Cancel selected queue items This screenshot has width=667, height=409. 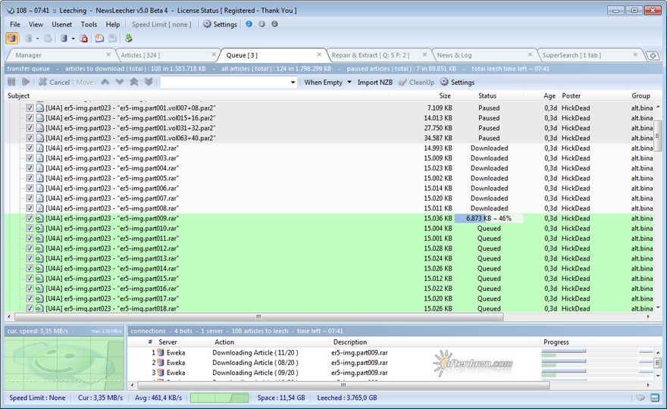[x=54, y=82]
